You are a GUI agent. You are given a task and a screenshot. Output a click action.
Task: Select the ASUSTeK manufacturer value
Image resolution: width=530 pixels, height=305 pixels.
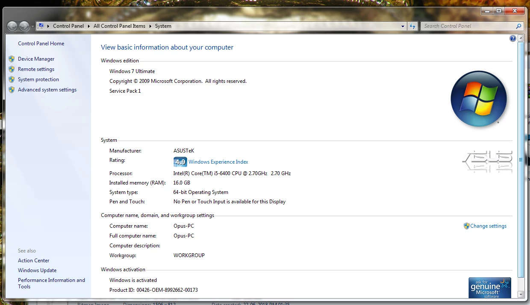[x=184, y=151]
